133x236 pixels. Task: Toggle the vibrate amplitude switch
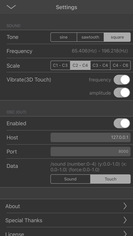(122, 93)
